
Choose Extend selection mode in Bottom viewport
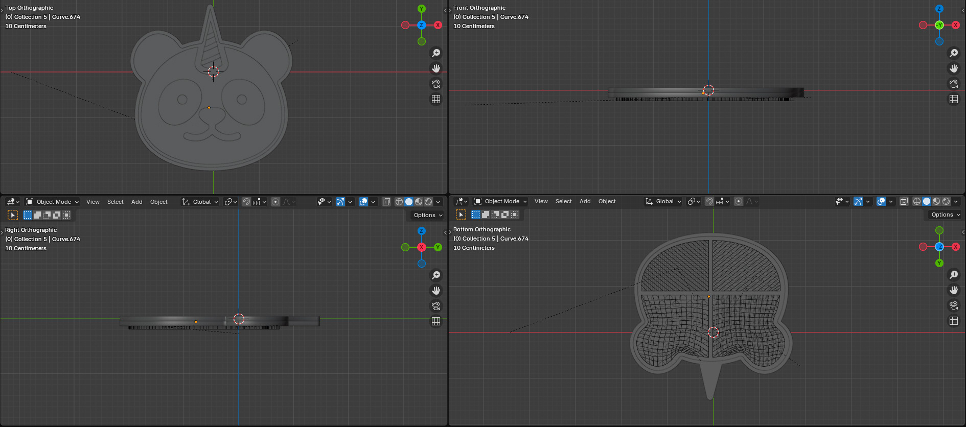(486, 215)
